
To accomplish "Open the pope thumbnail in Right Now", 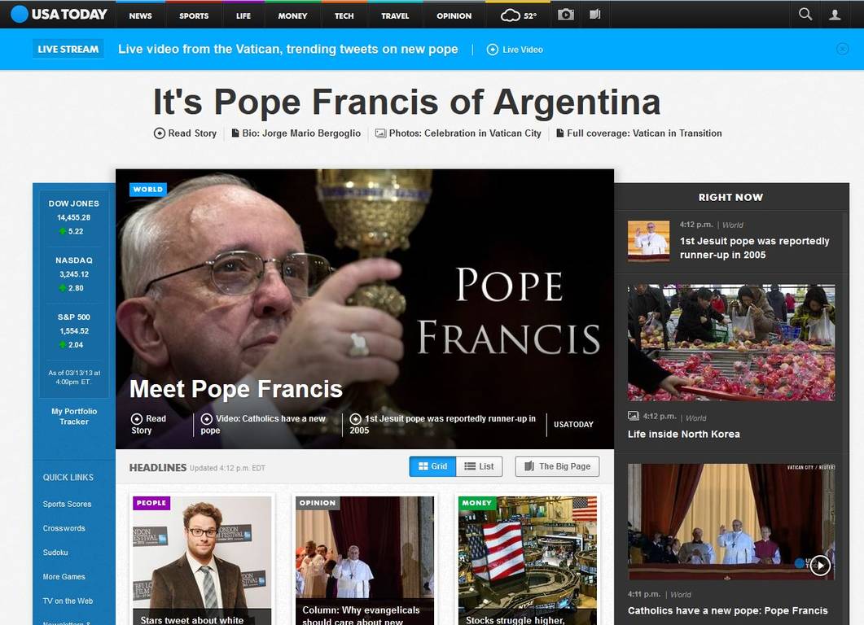I will coord(648,241).
